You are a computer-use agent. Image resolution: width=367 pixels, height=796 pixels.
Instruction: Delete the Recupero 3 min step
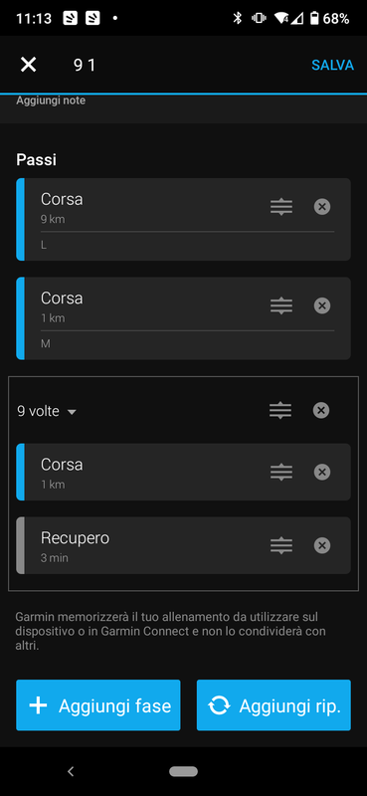coord(322,545)
